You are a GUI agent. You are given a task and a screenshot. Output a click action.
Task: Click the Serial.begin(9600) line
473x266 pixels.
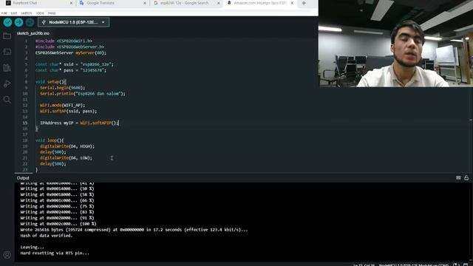point(62,88)
